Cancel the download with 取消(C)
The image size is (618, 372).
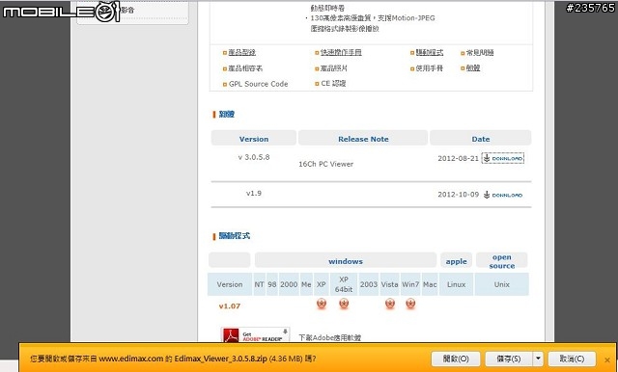[x=572, y=359]
